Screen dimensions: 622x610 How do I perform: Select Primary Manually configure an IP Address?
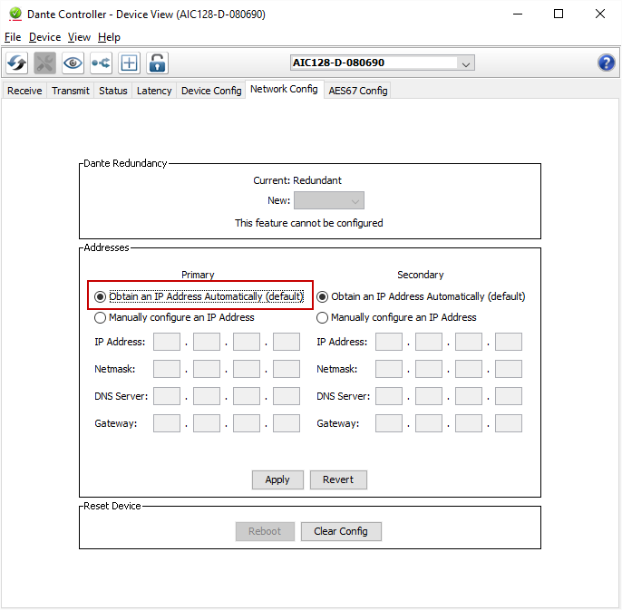coord(101,318)
